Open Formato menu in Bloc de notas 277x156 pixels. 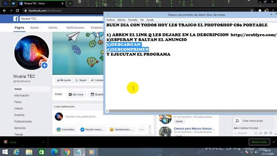click(x=133, y=20)
